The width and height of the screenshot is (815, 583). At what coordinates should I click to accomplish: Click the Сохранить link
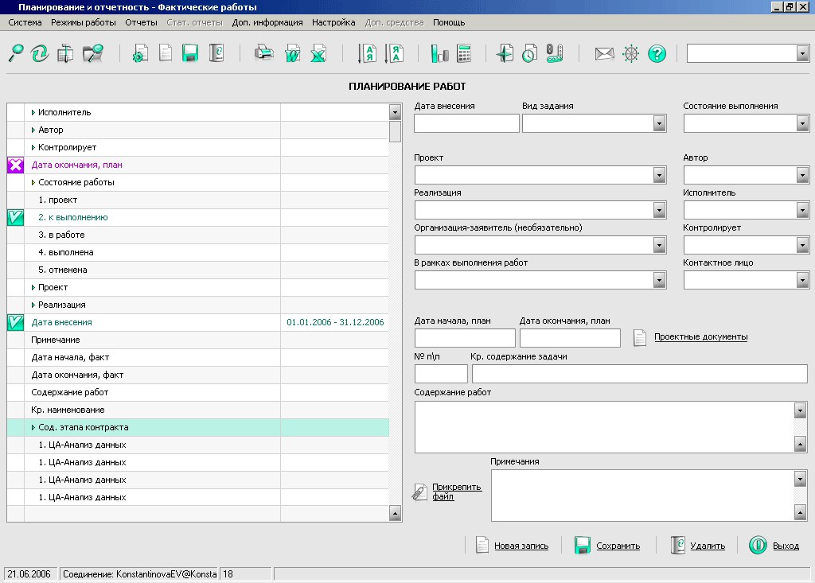[x=618, y=546]
